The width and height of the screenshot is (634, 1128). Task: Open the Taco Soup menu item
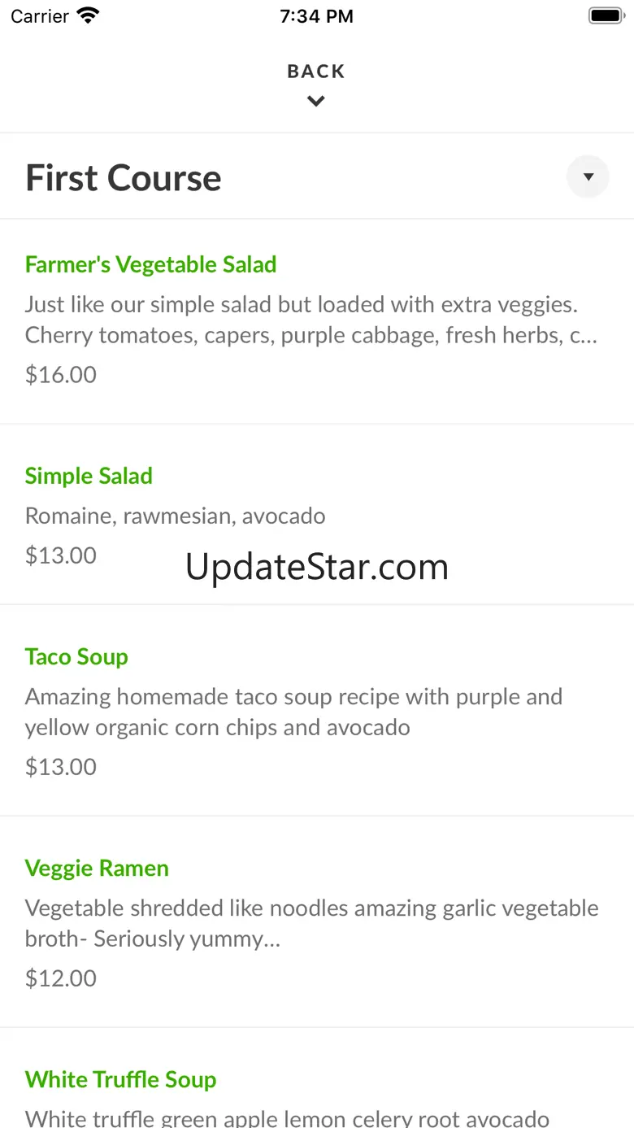click(76, 656)
